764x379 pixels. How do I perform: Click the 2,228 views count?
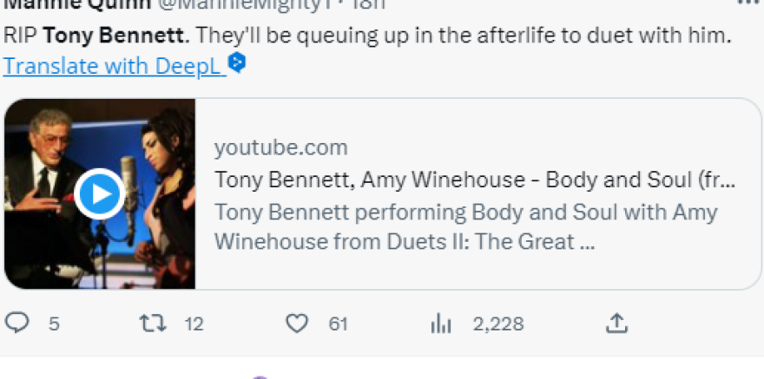pos(498,324)
